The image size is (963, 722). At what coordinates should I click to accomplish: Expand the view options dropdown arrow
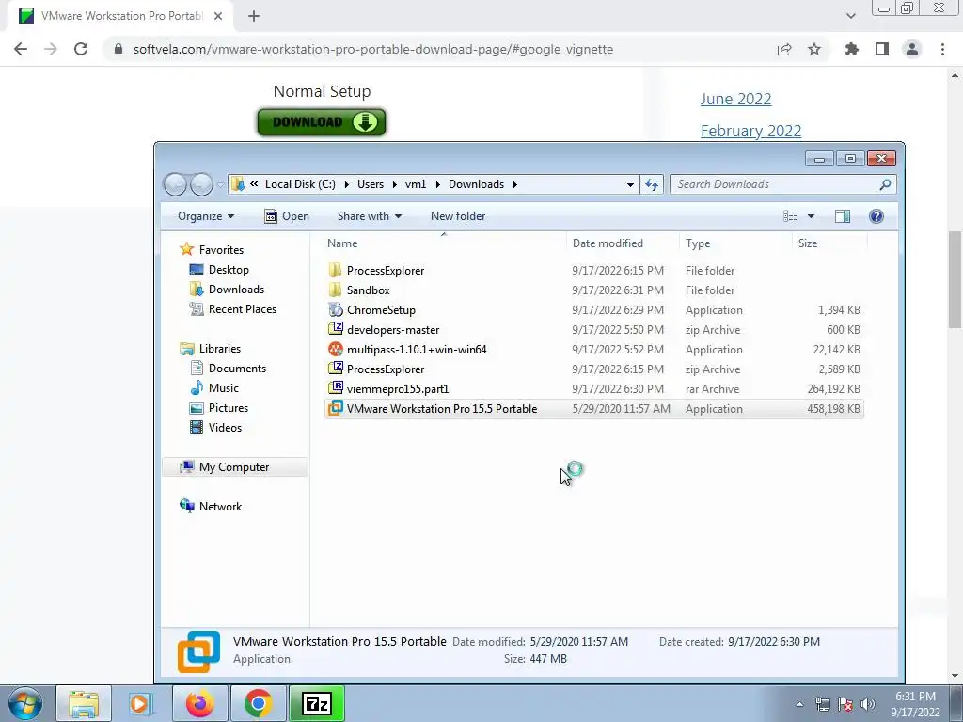click(x=811, y=216)
